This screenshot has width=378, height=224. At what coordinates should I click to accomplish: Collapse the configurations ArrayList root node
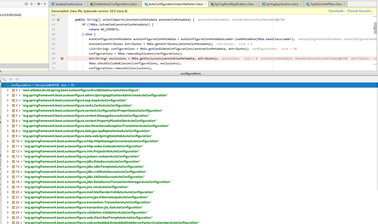(3, 85)
